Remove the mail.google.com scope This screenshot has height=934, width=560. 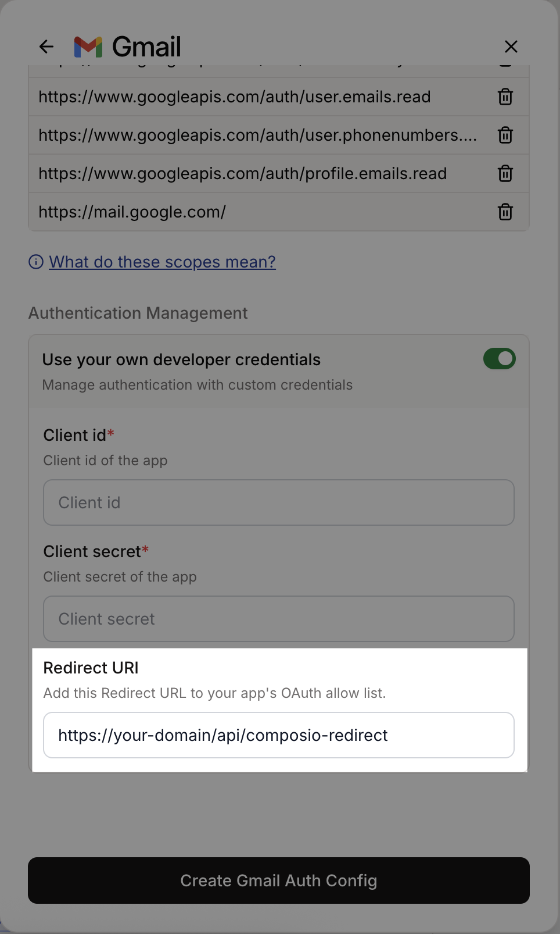505,212
